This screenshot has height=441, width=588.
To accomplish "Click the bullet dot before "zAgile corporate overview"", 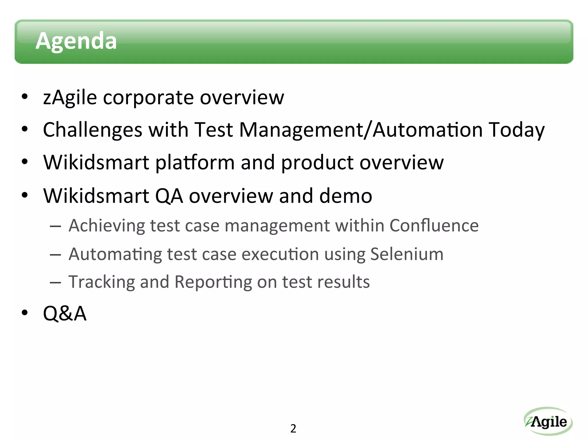I will coord(25,97).
